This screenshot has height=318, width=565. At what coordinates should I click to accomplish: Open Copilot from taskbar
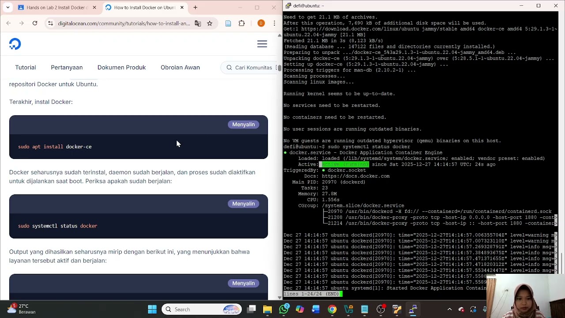pyautogui.click(x=300, y=310)
